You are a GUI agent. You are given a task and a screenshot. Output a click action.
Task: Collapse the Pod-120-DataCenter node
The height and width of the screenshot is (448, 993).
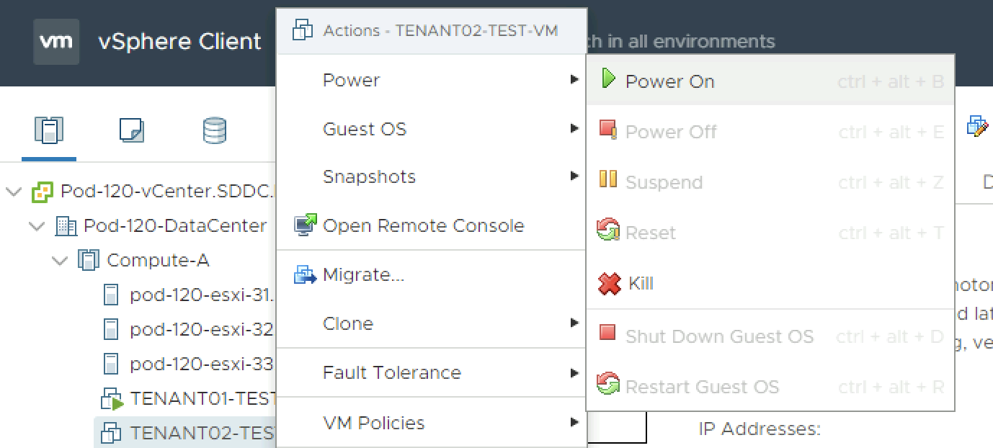[36, 226]
